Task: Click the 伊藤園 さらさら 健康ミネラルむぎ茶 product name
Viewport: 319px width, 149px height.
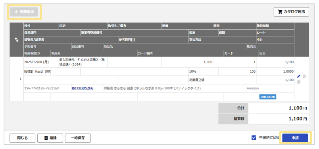Action: click(x=152, y=89)
